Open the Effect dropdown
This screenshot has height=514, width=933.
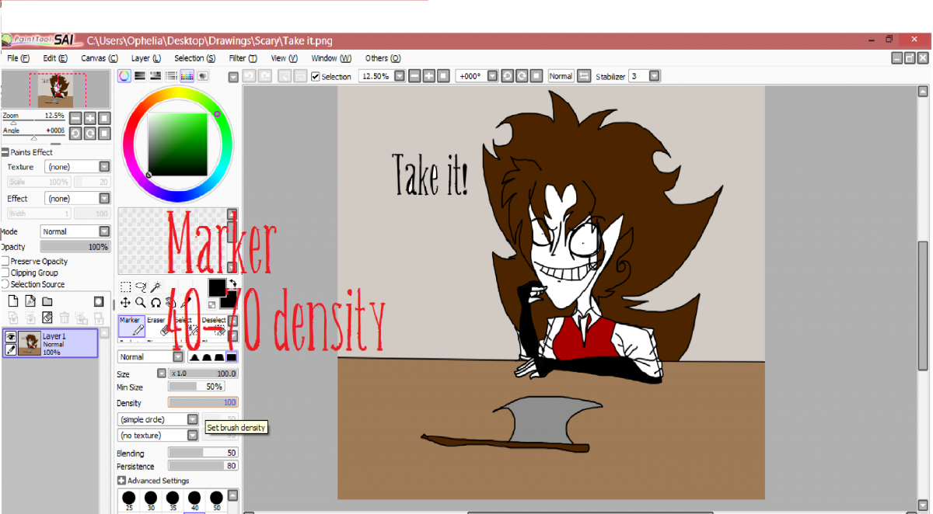pos(105,199)
